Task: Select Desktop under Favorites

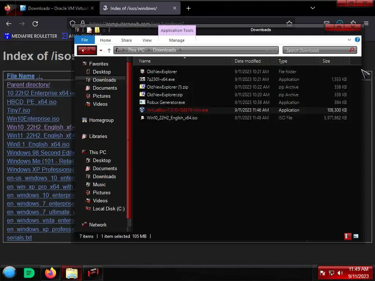Action: (102, 72)
